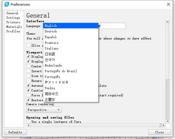The image size is (175, 139).
Task: Go to the Materials page
Action: click(14, 27)
